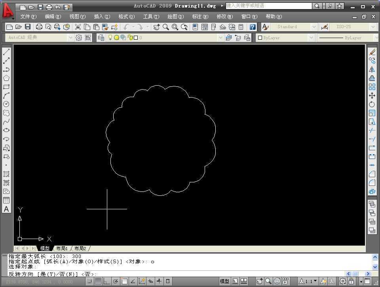Toggle Object snap in status bar

coord(124,281)
